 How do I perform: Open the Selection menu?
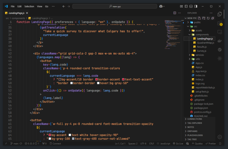pyautogui.click(x=29, y=6)
